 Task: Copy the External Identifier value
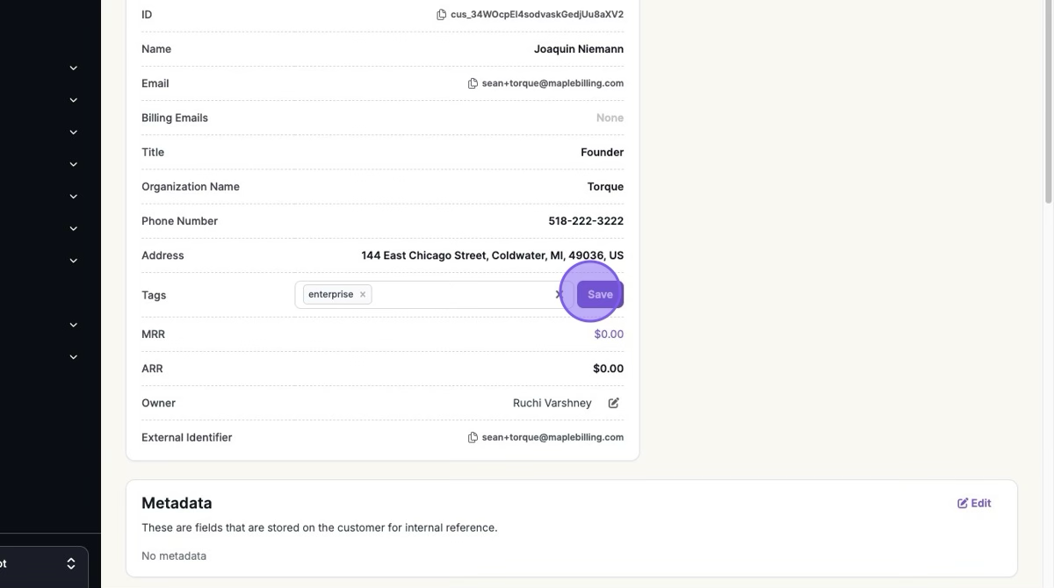pos(473,438)
